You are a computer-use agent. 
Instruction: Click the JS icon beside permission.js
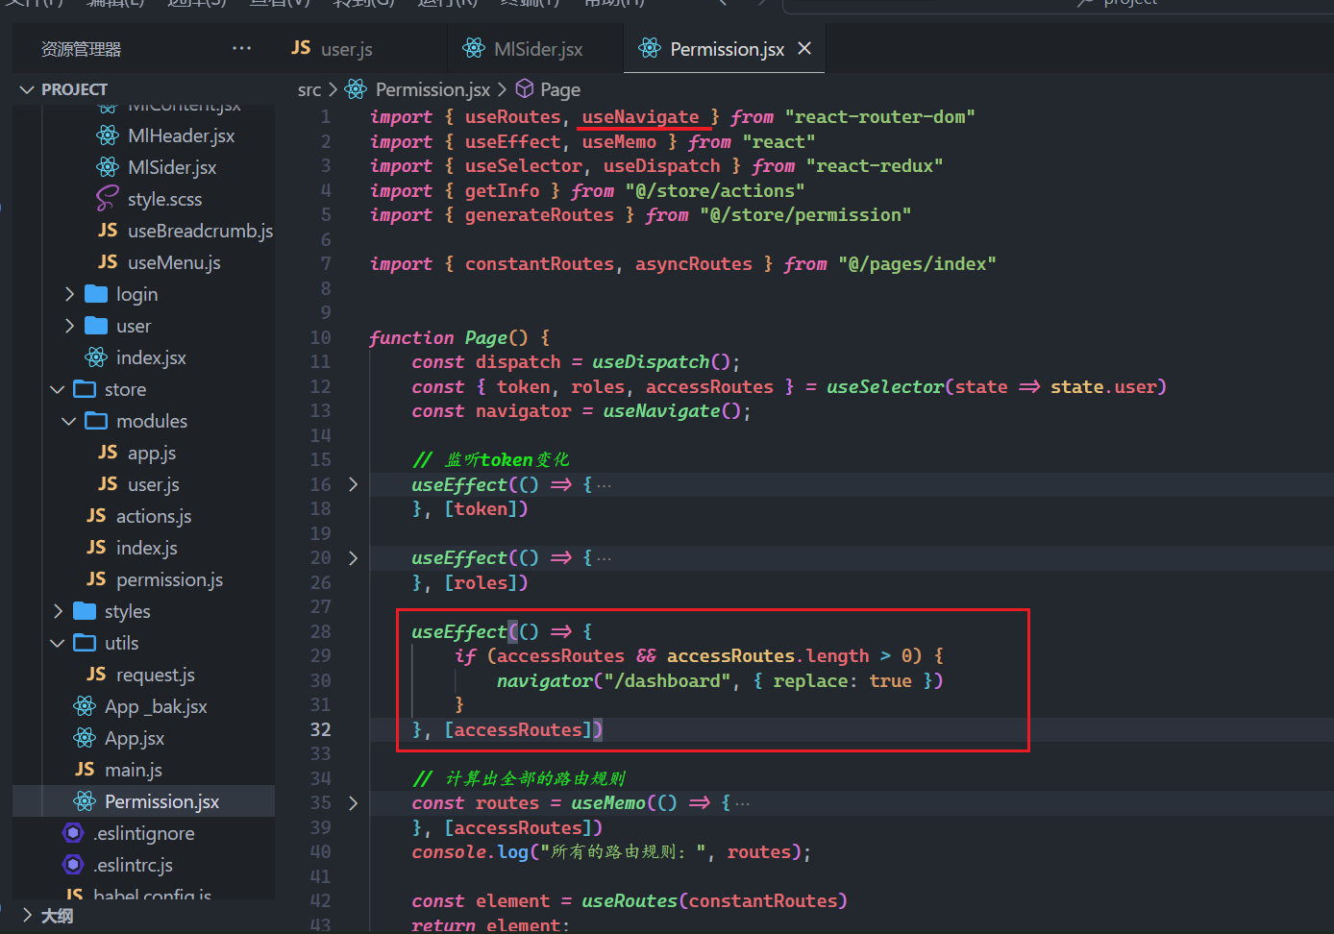[96, 579]
